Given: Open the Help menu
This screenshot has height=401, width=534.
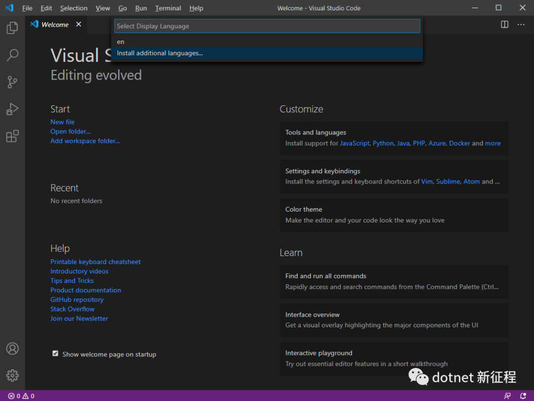Looking at the screenshot, I should tap(196, 8).
